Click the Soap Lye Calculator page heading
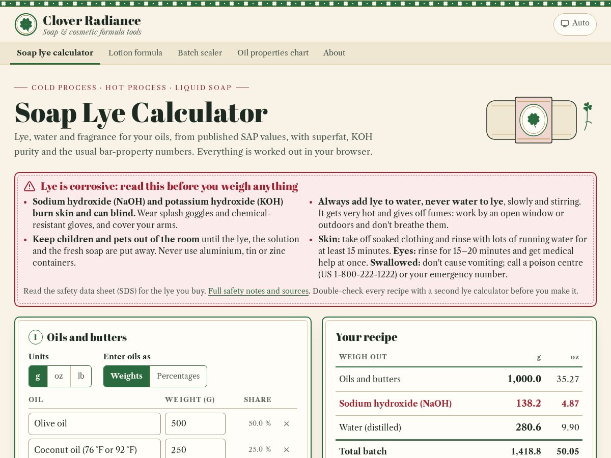611x458 pixels. pos(141,112)
